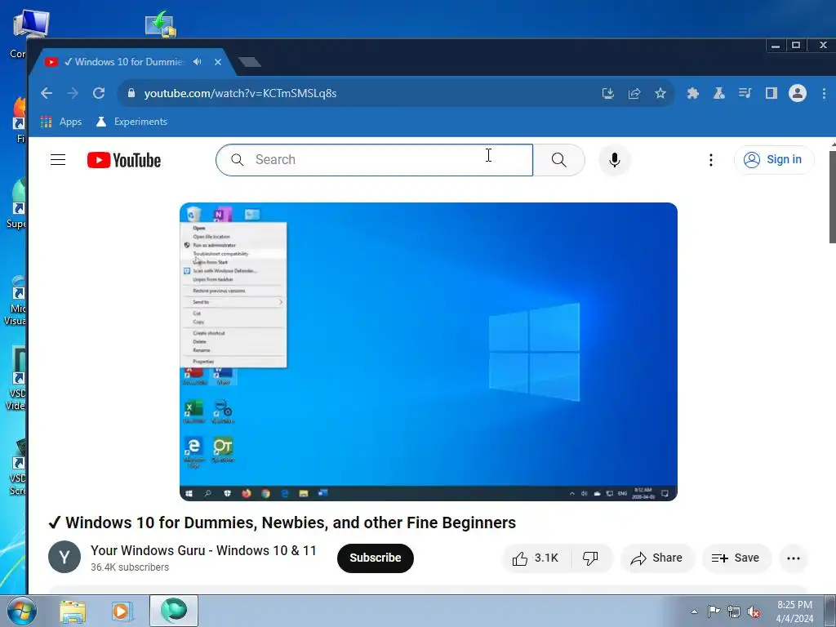Click the muted volume tray icon
This screenshot has height=627, width=836.
(754, 612)
